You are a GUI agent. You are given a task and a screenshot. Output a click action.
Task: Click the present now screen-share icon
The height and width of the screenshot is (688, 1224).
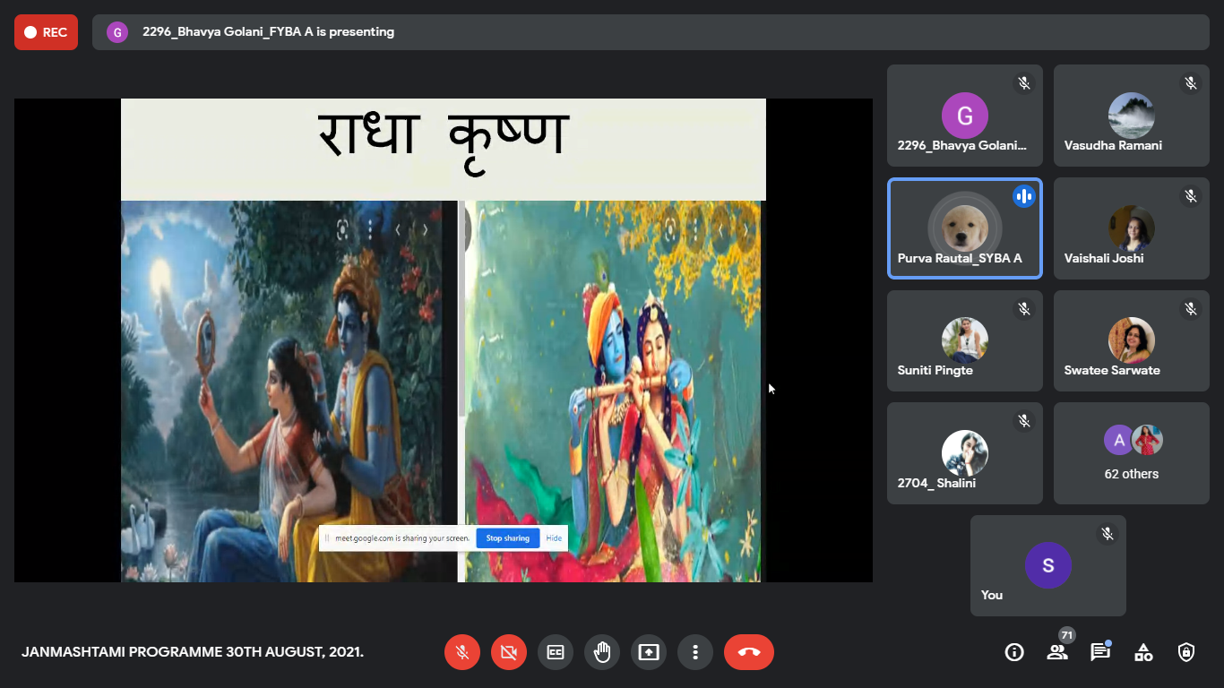(x=649, y=652)
